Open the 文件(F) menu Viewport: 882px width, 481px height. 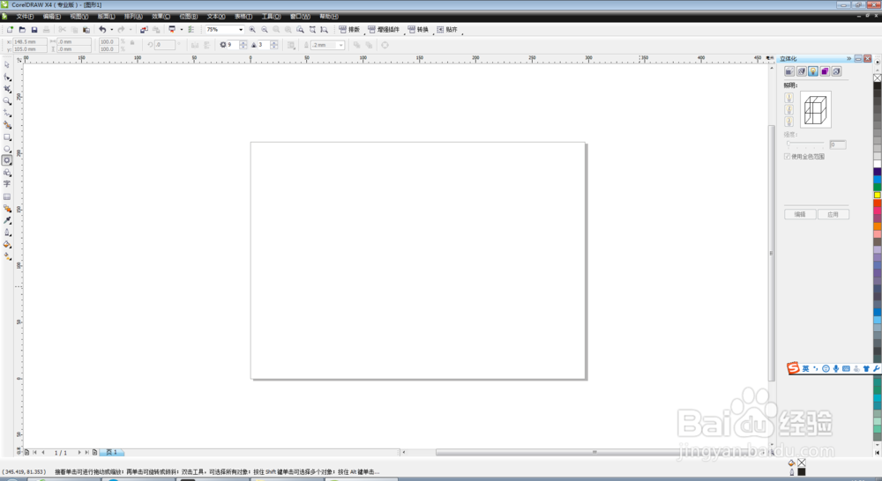coord(25,16)
